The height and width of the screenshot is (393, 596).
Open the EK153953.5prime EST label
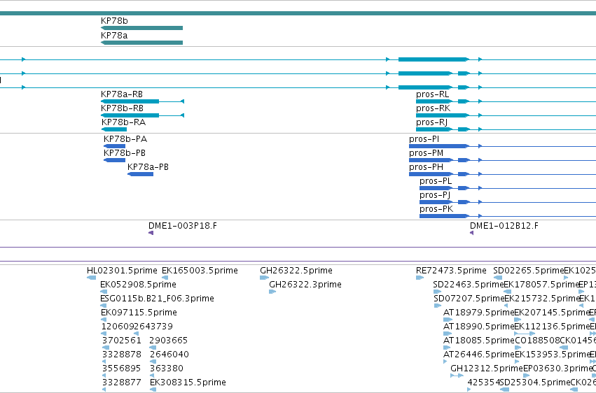[552, 355]
